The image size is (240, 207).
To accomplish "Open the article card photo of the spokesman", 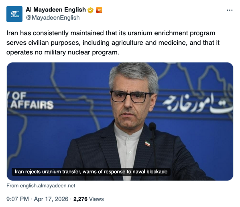I will (x=120, y=121).
